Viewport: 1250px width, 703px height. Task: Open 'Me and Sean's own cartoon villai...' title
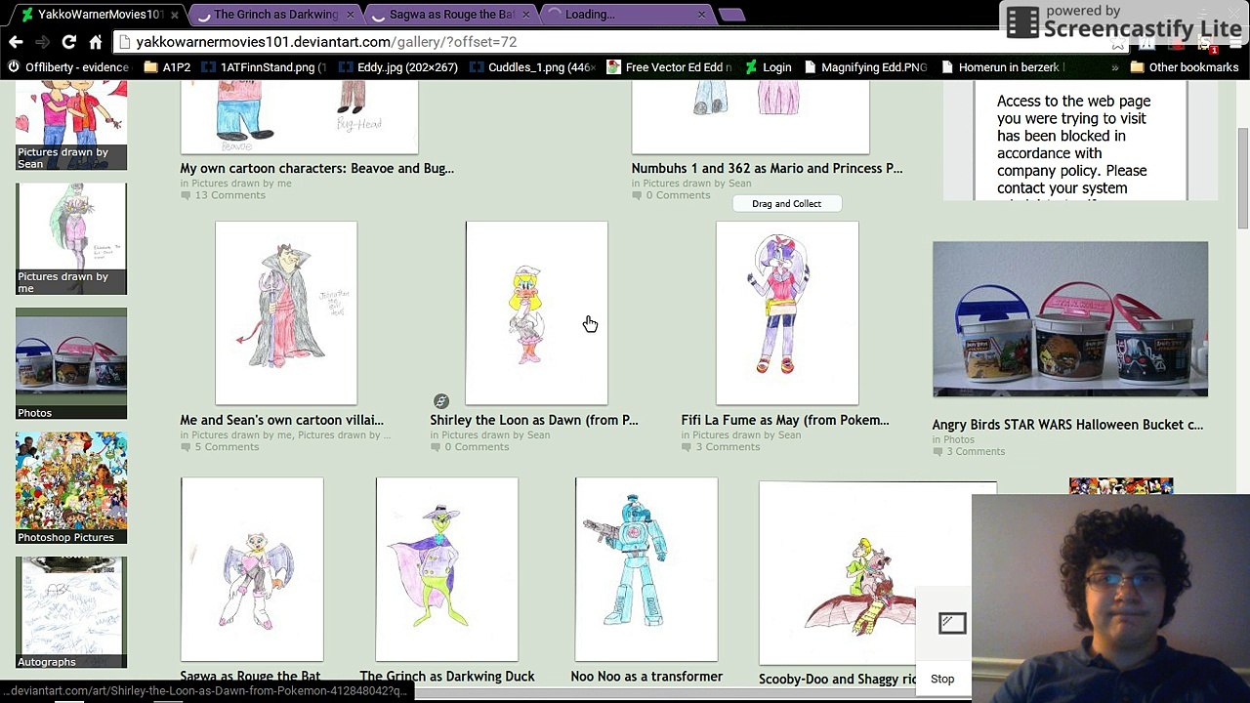click(281, 420)
